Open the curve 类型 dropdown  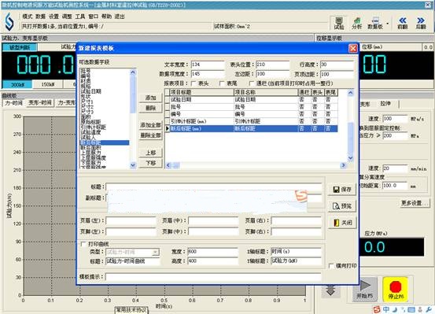pyautogui.click(x=156, y=252)
